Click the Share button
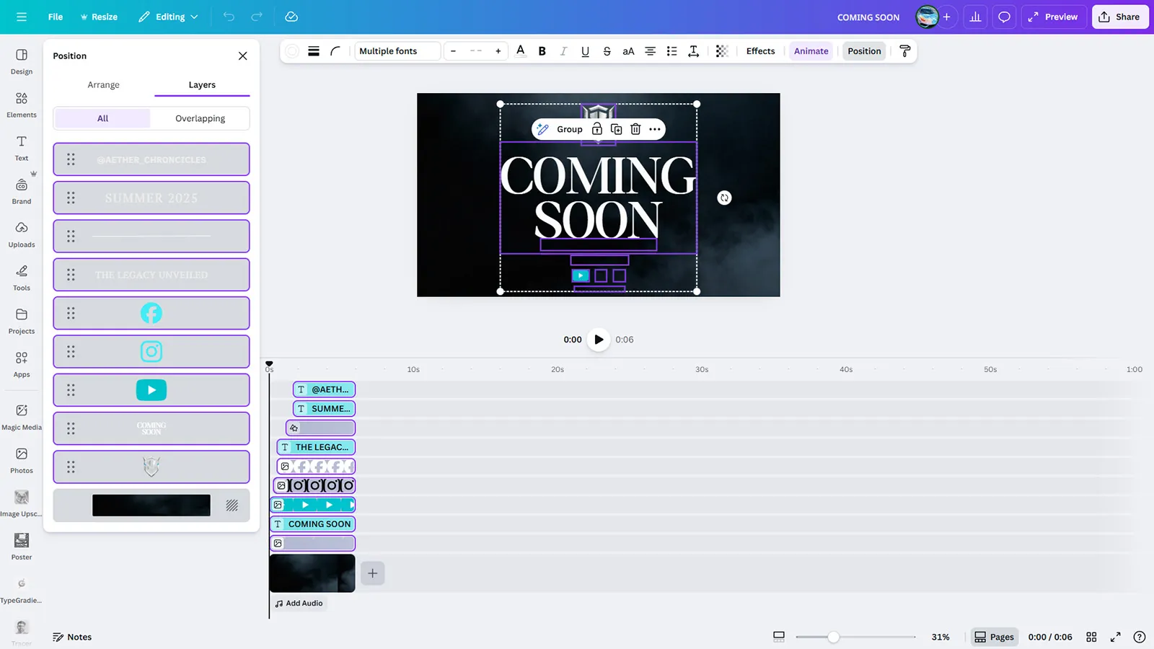The image size is (1154, 649). point(1119,17)
